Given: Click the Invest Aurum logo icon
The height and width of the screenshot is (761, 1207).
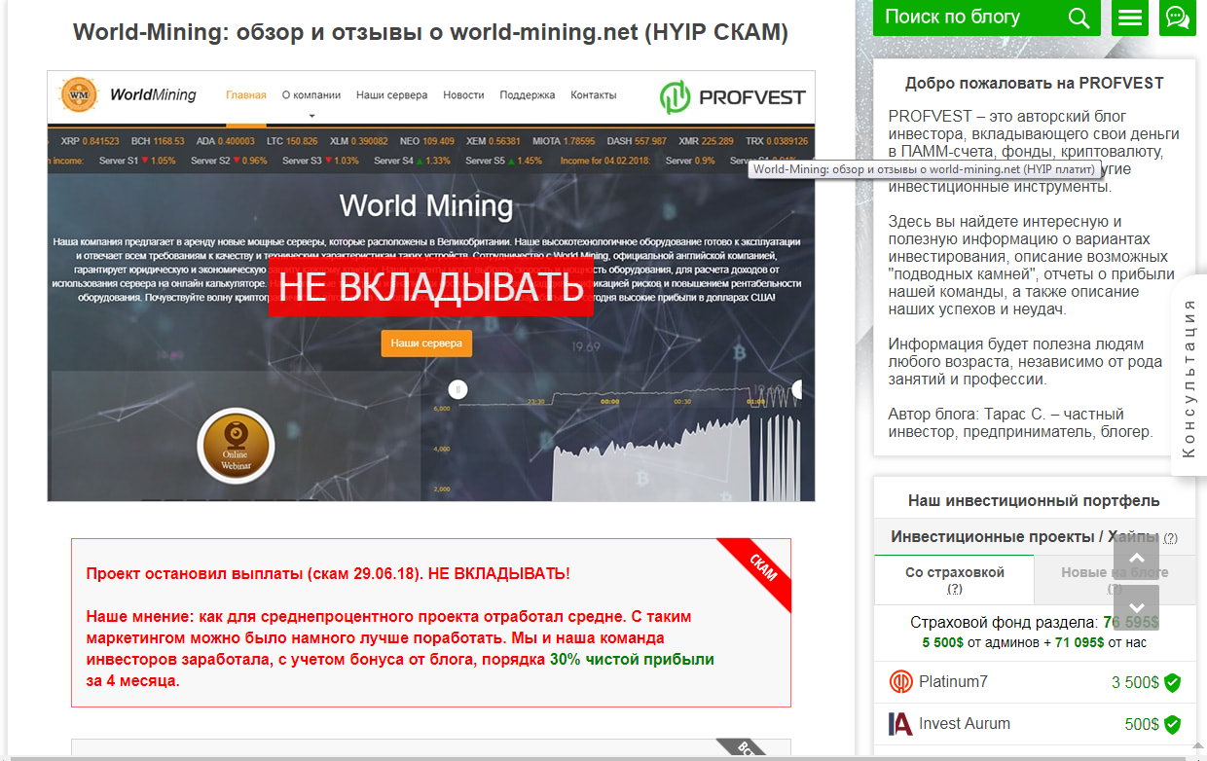Looking at the screenshot, I should [x=900, y=724].
